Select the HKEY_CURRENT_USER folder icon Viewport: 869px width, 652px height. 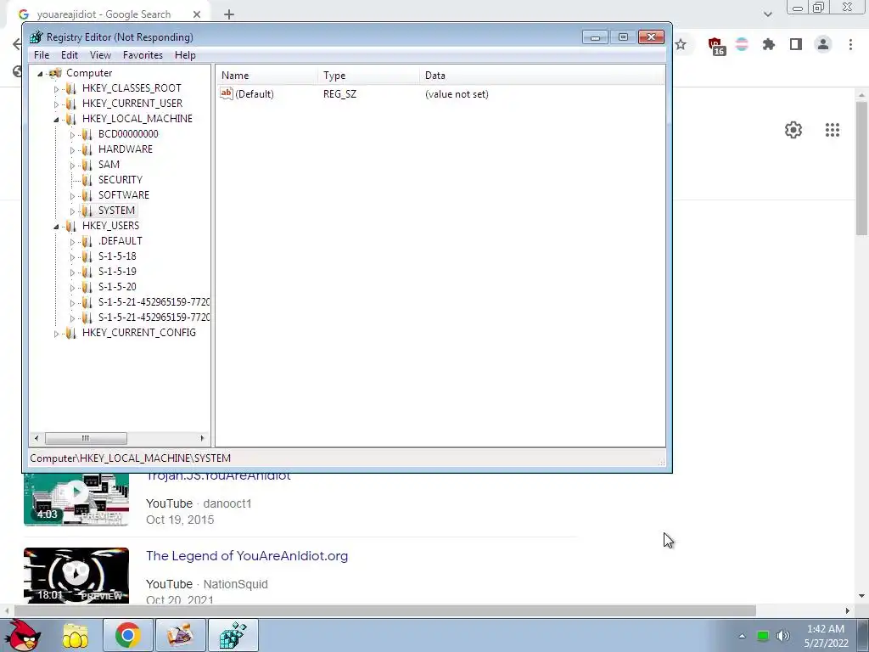pyautogui.click(x=71, y=104)
